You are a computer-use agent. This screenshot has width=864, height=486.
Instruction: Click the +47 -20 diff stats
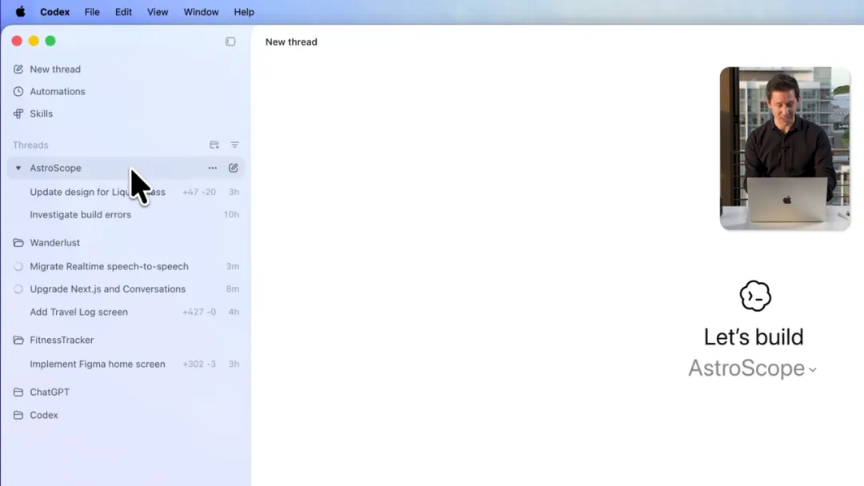point(199,192)
